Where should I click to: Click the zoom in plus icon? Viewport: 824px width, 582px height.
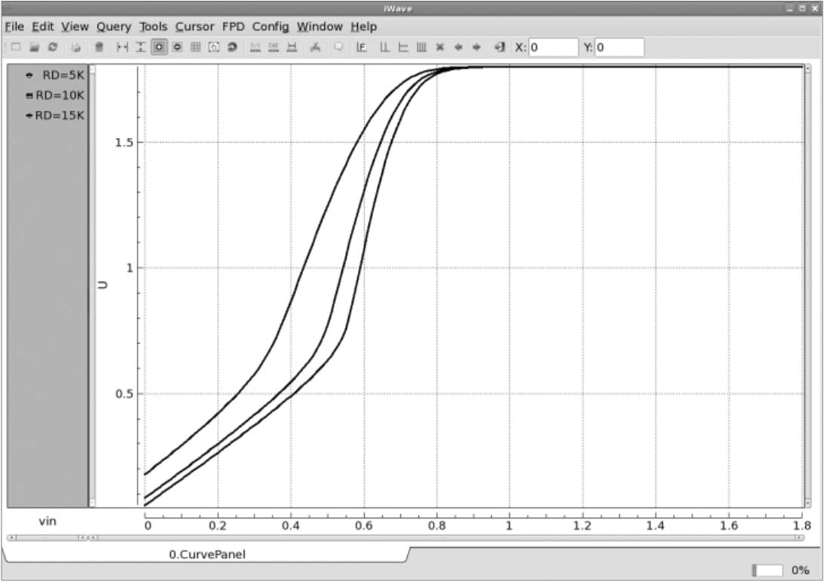click(159, 48)
